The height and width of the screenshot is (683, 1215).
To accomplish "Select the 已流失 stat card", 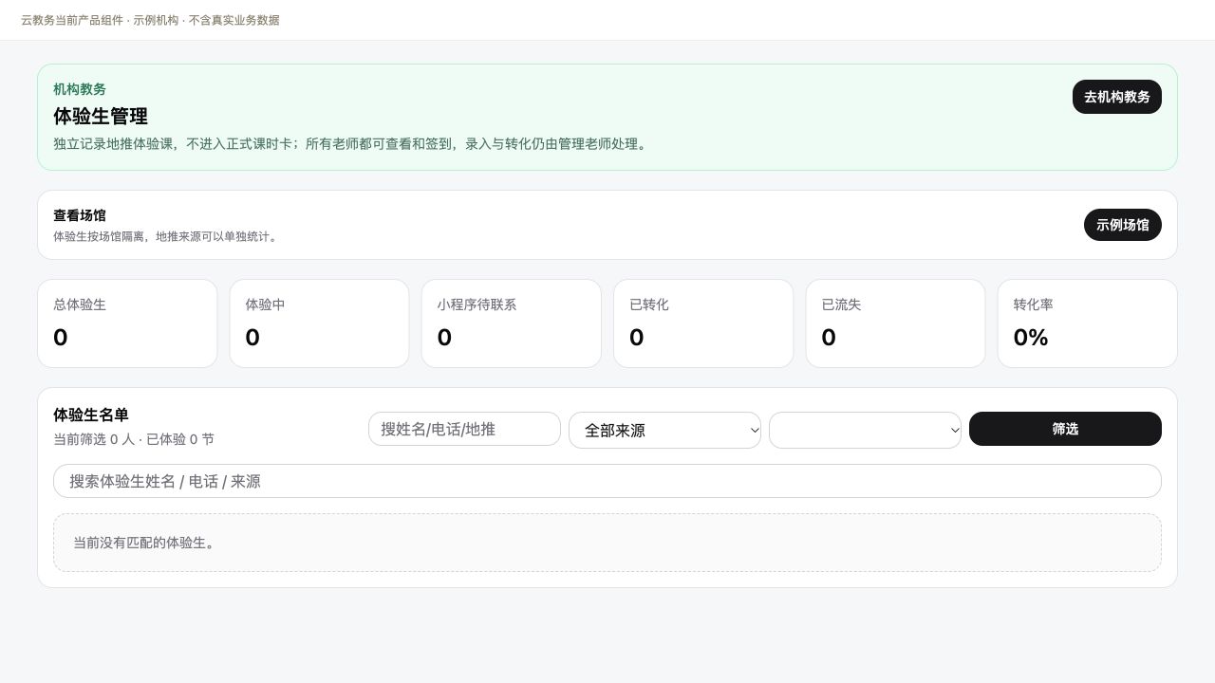I will click(895, 323).
